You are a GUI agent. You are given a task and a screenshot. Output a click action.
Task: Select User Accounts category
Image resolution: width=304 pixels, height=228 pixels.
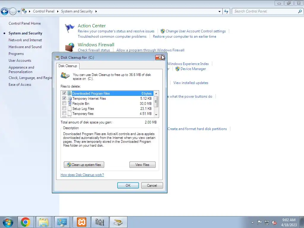pyautogui.click(x=20, y=61)
